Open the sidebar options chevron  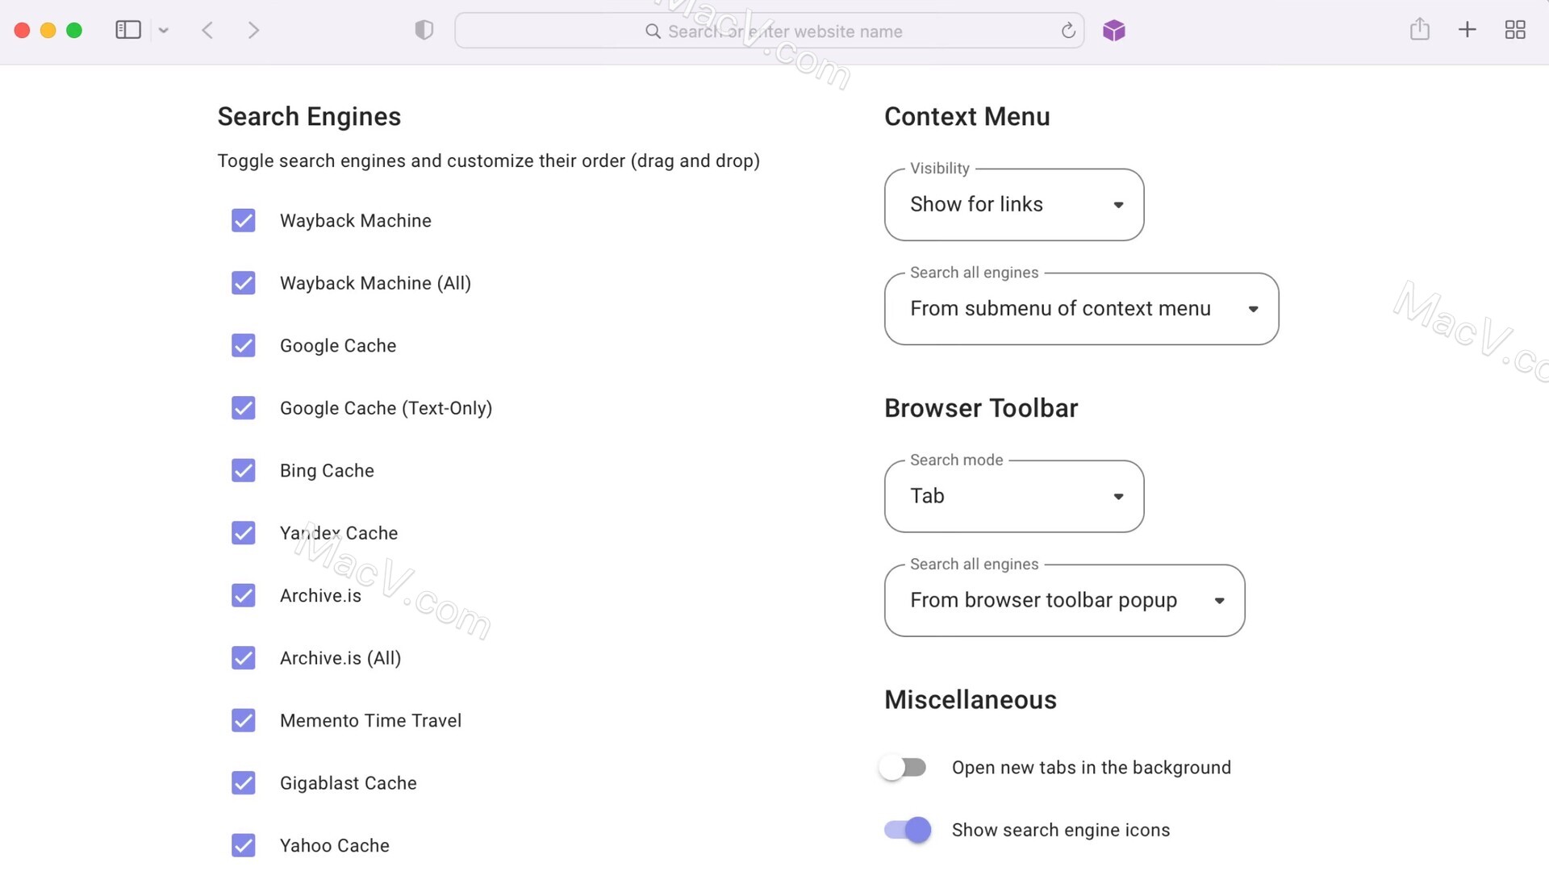tap(164, 31)
